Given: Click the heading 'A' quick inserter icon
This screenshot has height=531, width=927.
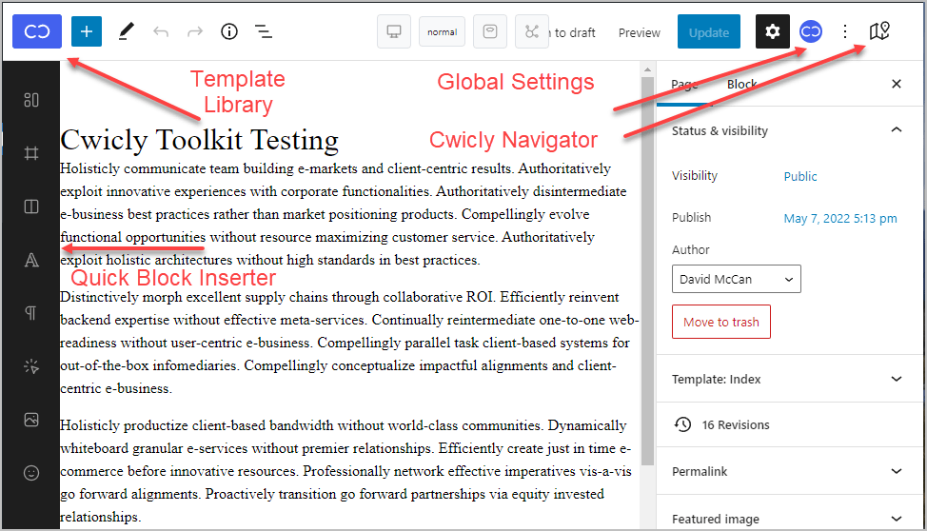Looking at the screenshot, I should pos(31,260).
